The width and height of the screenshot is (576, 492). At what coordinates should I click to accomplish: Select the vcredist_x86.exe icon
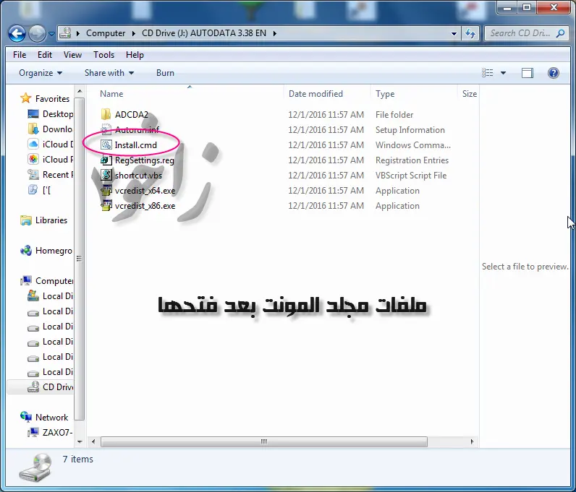pos(106,206)
